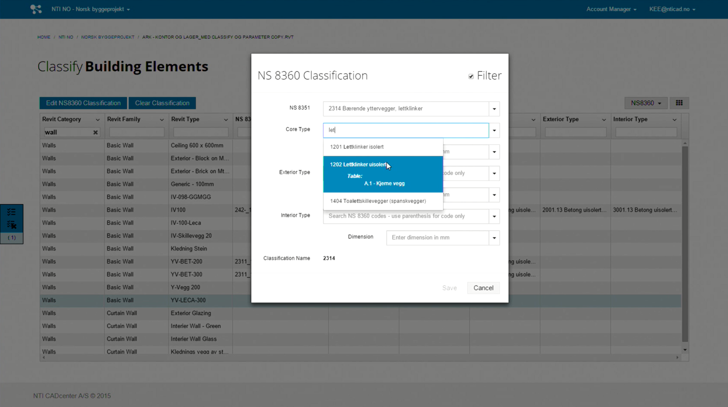Open the Account Manager menu
The width and height of the screenshot is (728, 407).
pos(611,9)
